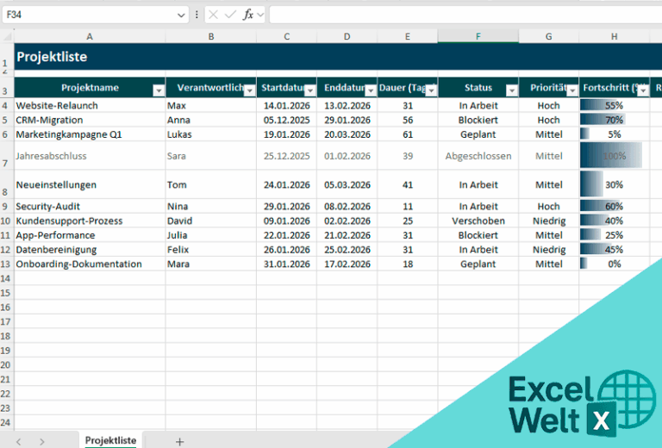Open Status column filter dropdown
Screen dimensions: 662x448
point(512,90)
